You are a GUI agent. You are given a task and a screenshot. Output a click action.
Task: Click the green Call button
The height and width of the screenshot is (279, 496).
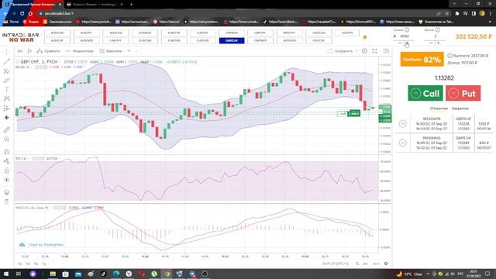point(425,93)
